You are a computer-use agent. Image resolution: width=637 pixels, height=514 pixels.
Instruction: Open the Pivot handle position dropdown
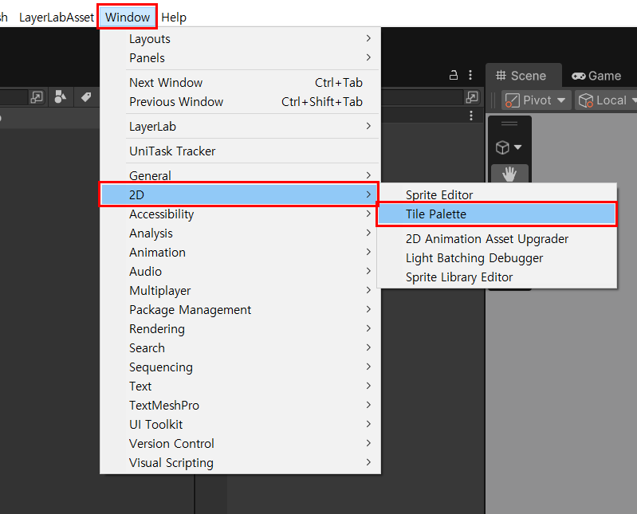[x=536, y=100]
